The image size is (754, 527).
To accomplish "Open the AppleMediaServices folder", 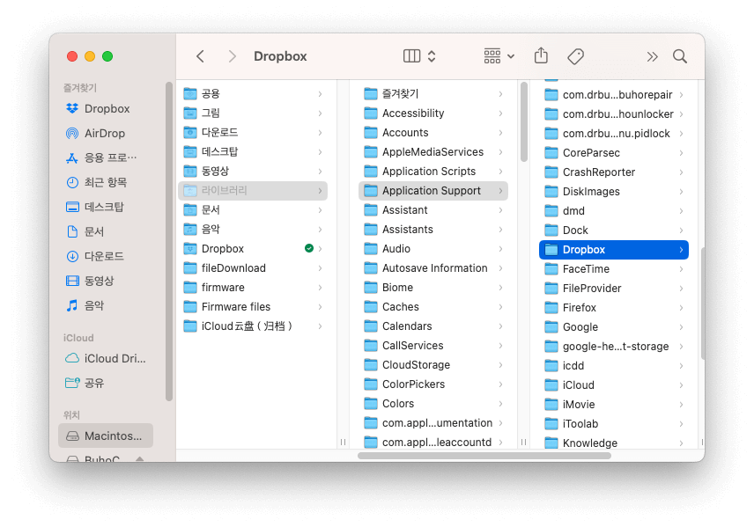I will click(433, 152).
